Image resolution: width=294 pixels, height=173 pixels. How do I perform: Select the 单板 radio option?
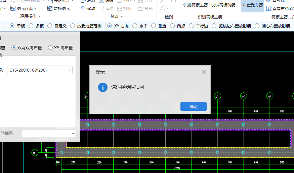(12, 26)
